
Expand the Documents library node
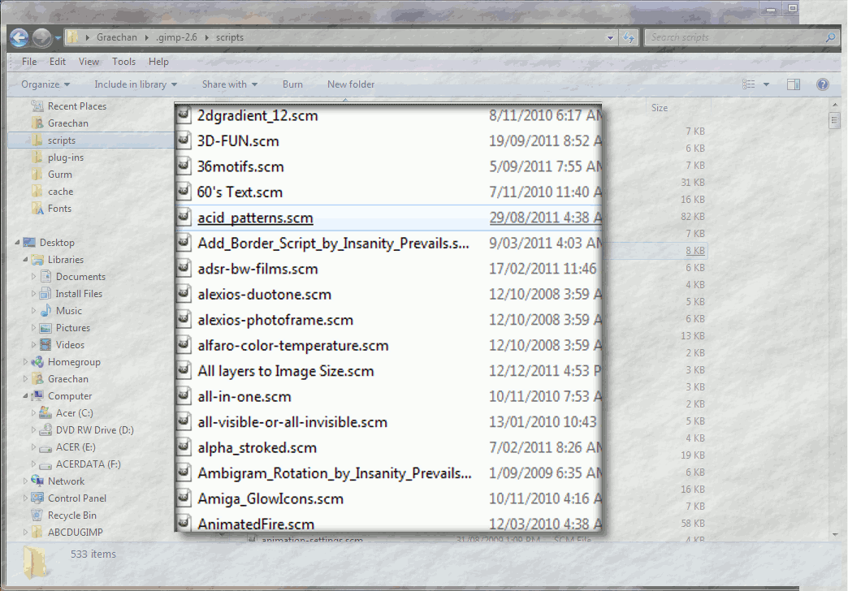click(x=33, y=277)
